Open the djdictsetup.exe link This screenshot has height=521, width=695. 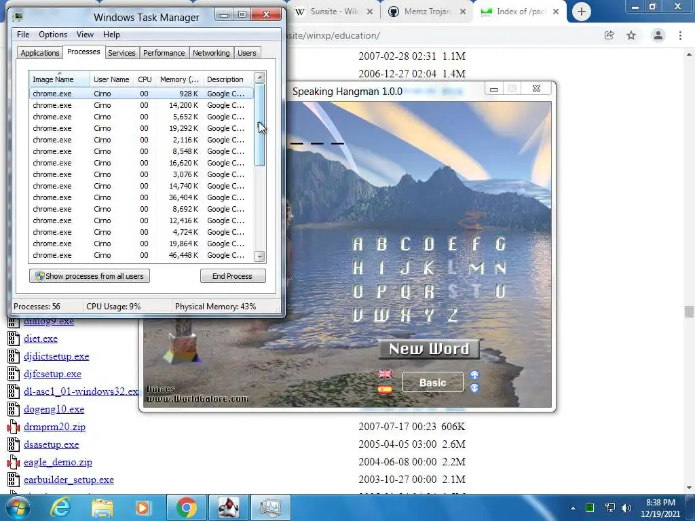[56, 356]
